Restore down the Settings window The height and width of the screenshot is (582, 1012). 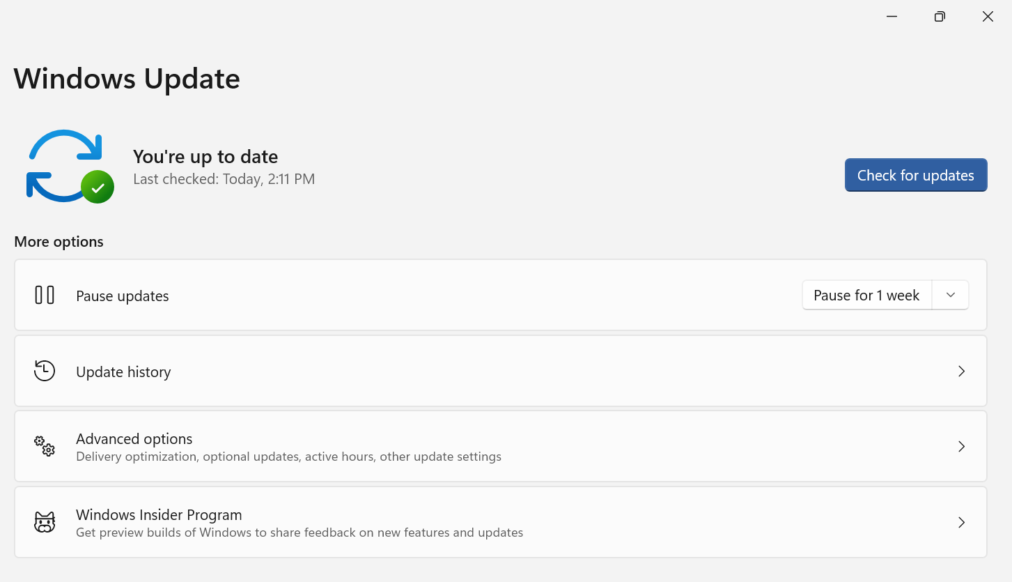[x=940, y=17]
